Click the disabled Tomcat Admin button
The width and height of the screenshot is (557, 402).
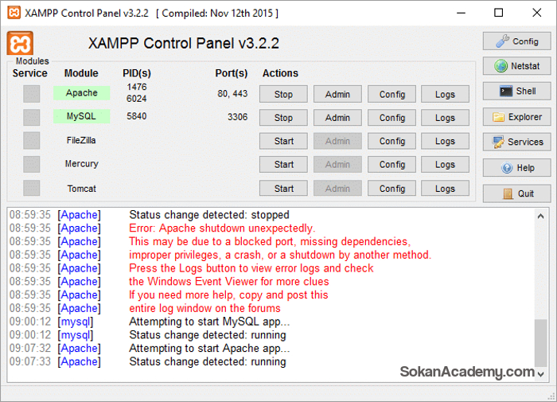tap(337, 189)
